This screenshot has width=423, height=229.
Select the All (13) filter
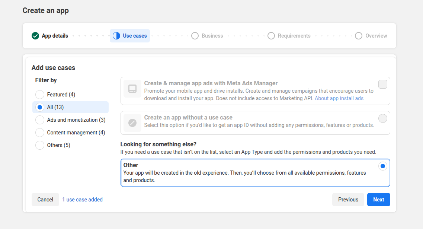pos(40,107)
